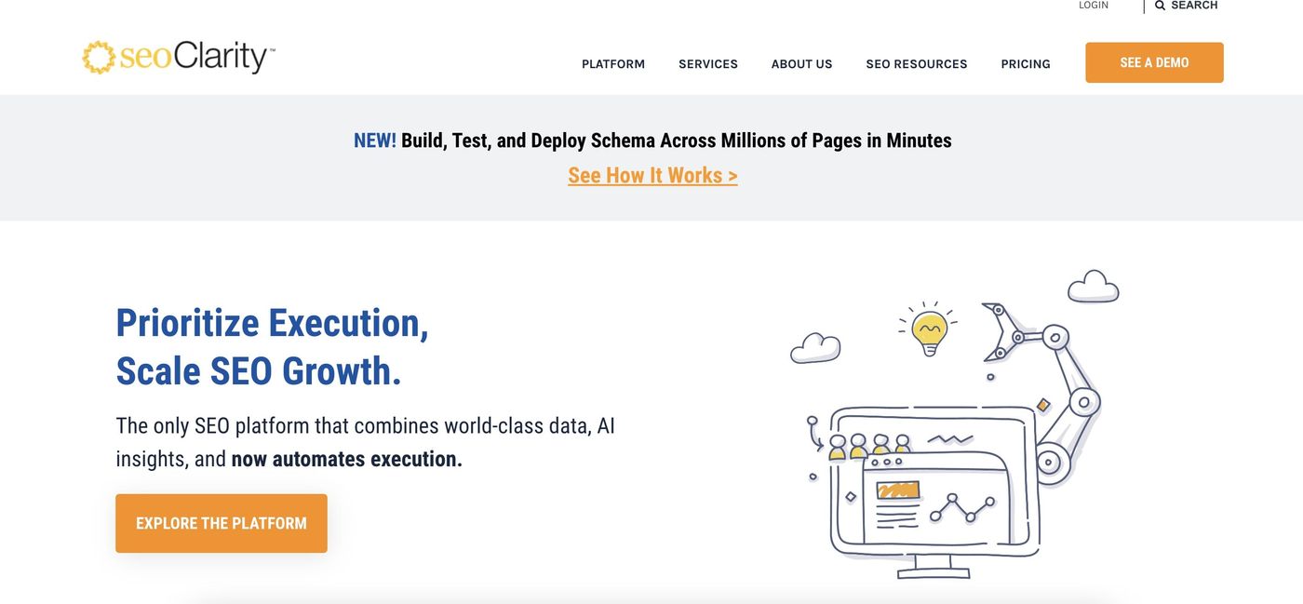The width and height of the screenshot is (1303, 604).
Task: Click the Prioritize Execution headline
Action: pyautogui.click(x=272, y=346)
